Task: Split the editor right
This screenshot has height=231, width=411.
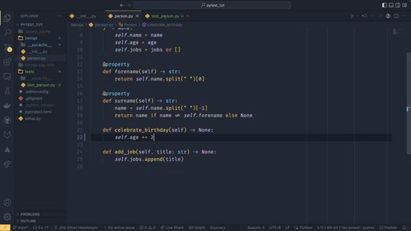Action: 396,16
